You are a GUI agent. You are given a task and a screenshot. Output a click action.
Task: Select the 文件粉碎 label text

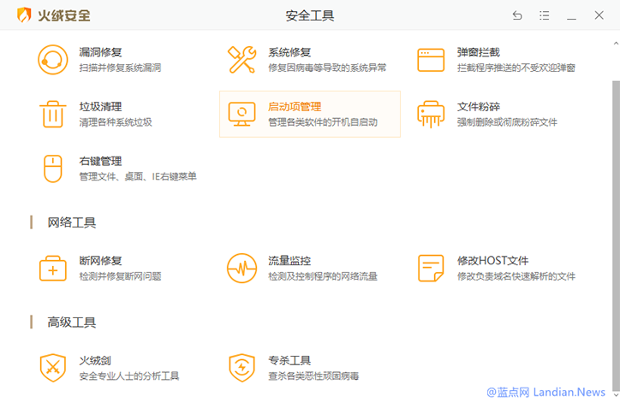479,107
